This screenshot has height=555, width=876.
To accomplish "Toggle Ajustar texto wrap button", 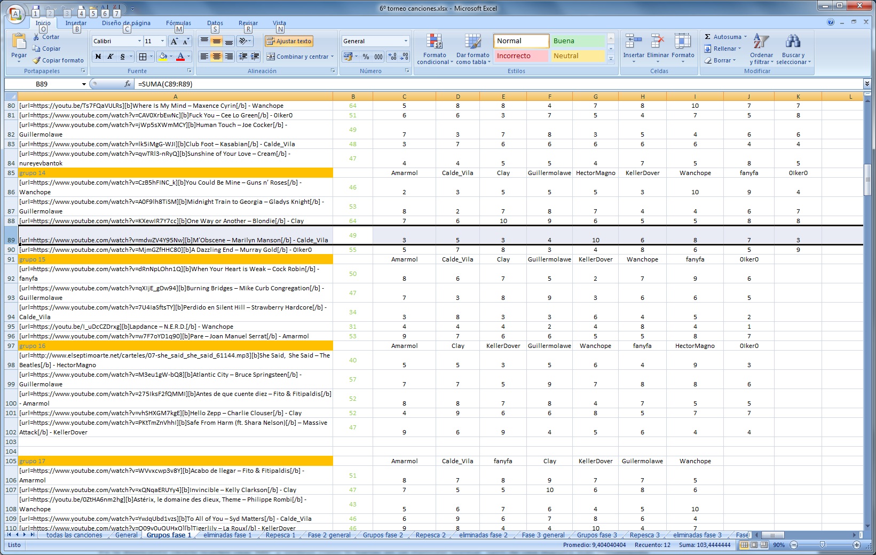I will 289,41.
